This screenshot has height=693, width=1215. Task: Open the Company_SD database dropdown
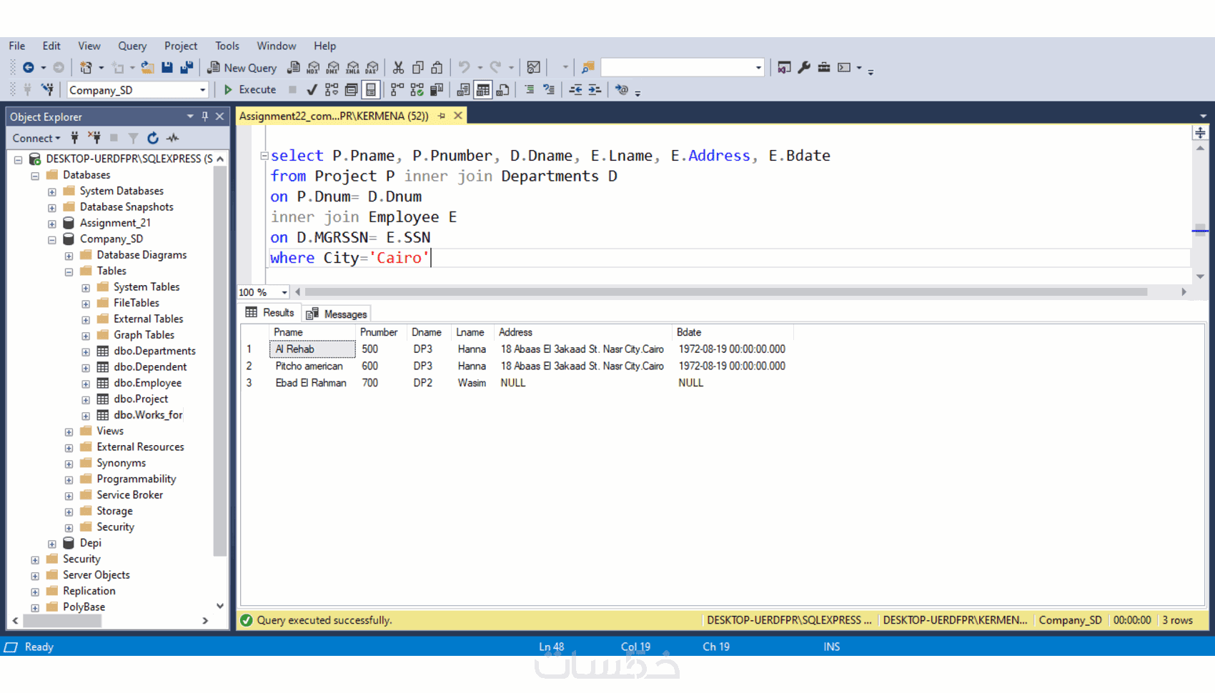[x=202, y=90]
